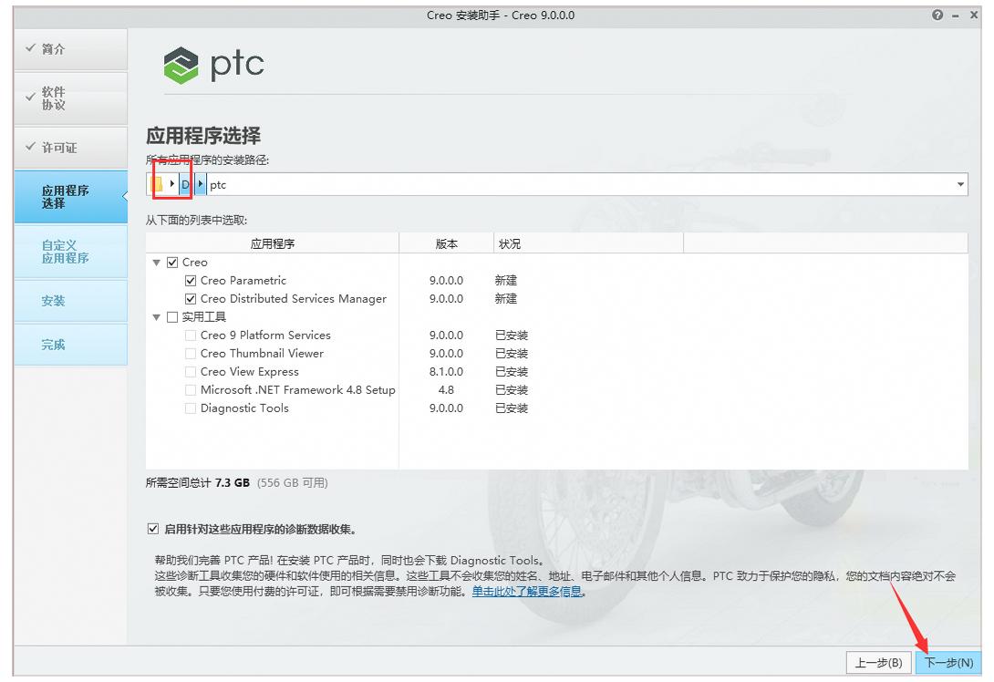Viewport: 994px width, 682px height.
Task: Click the D drive path segment
Action: (x=185, y=185)
